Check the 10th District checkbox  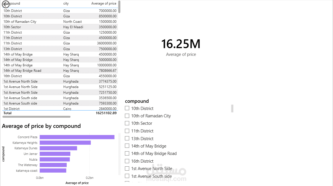click(x=127, y=108)
